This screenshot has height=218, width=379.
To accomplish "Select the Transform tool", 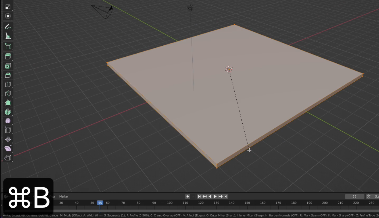I will [8, 16].
